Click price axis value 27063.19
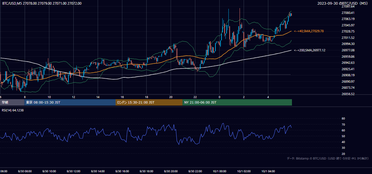This screenshot has height=174, width=372. 348,19
